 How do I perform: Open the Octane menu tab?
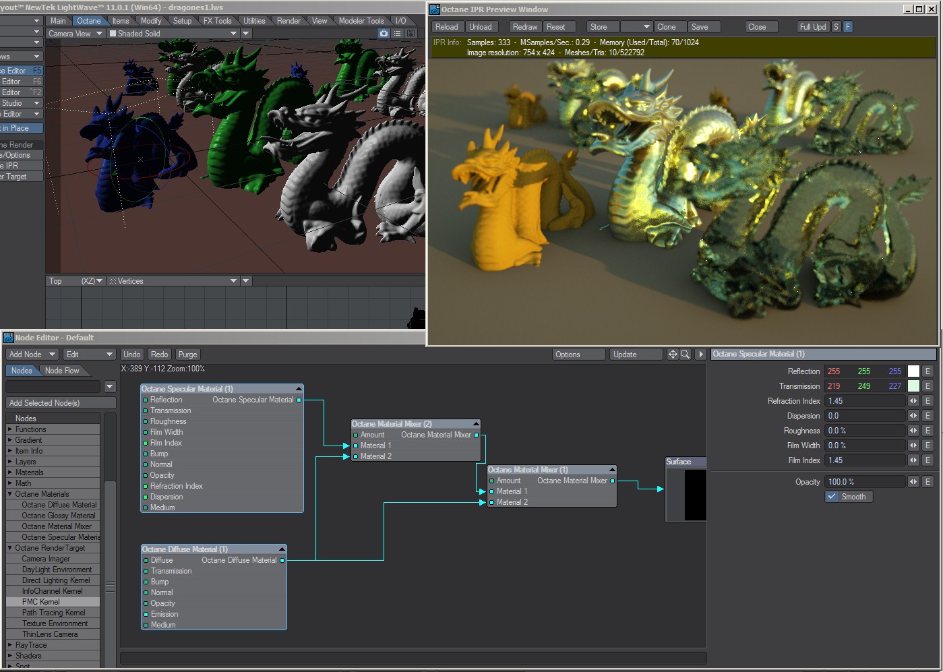[x=88, y=21]
